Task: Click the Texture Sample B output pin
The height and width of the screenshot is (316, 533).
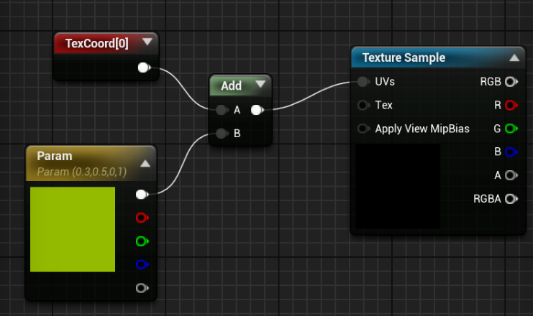Action: pyautogui.click(x=511, y=152)
